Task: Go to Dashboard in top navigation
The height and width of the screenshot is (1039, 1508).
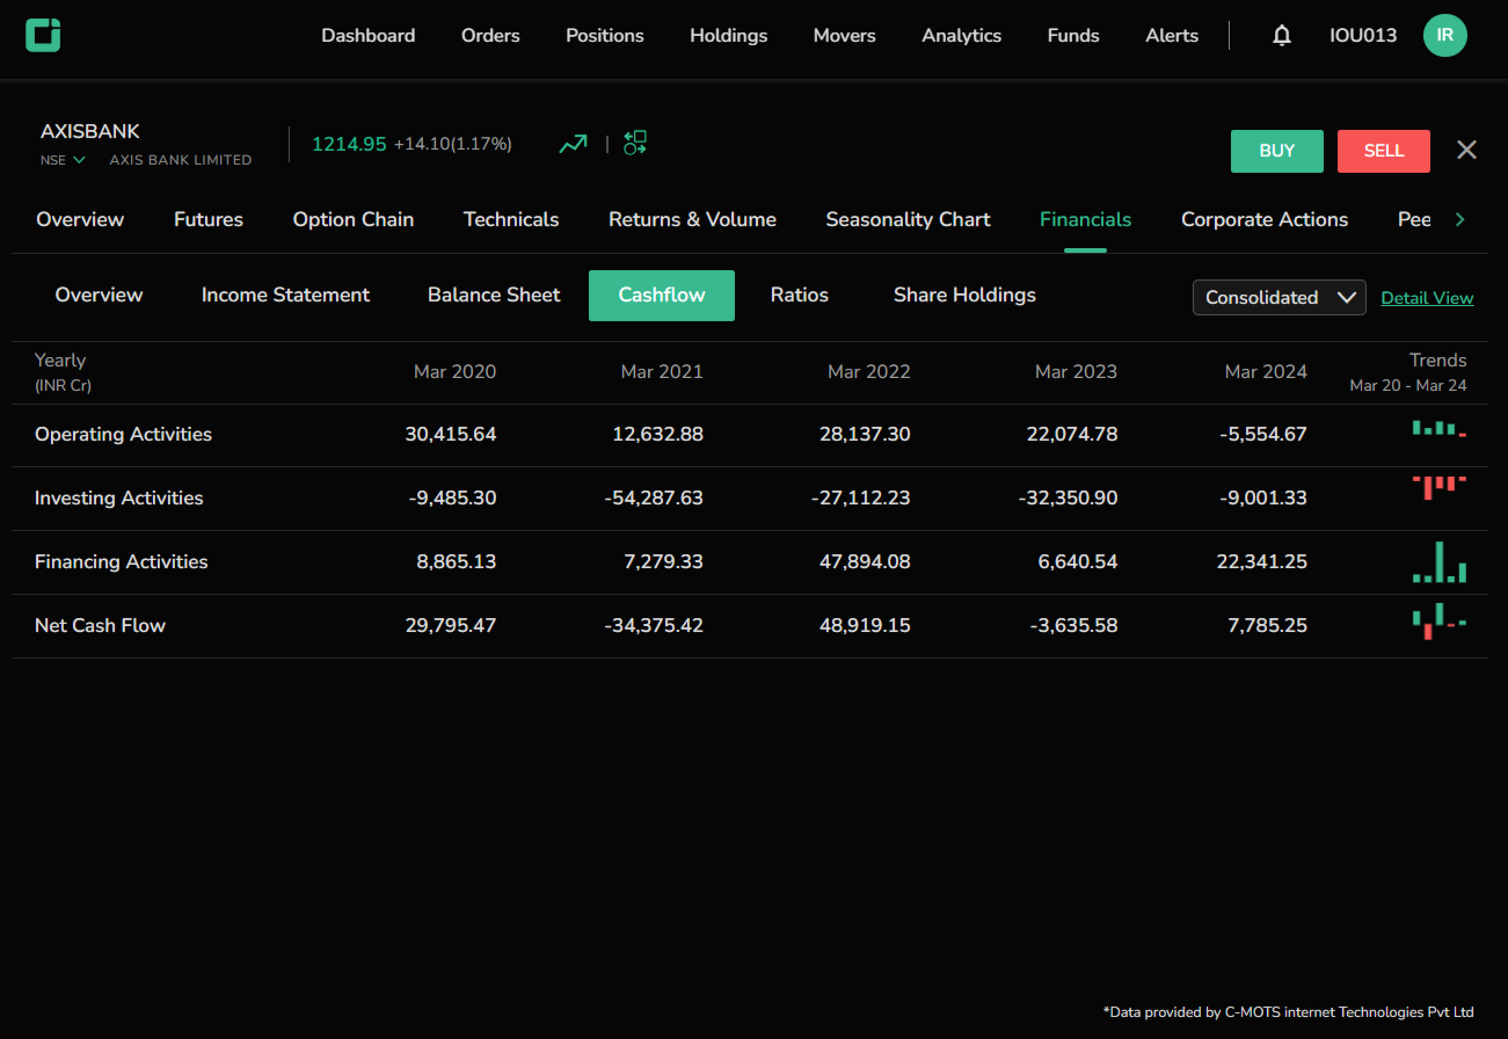Action: point(368,35)
